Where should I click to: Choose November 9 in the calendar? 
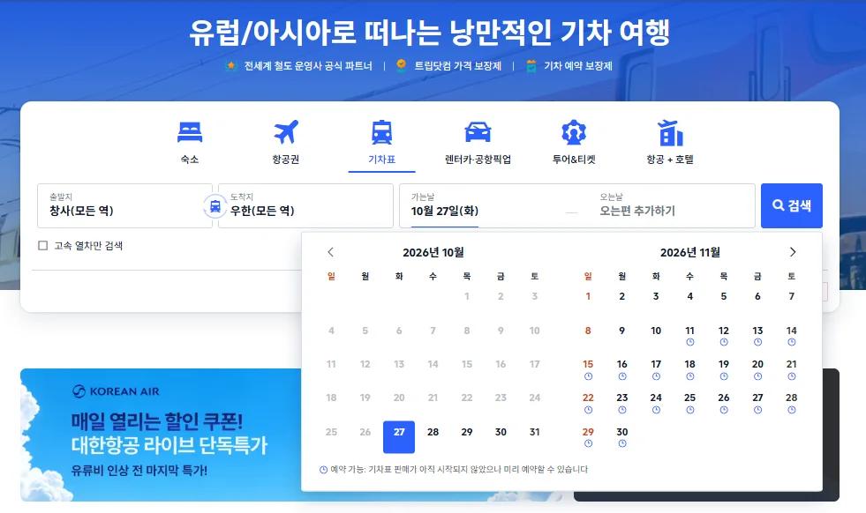[621, 331]
